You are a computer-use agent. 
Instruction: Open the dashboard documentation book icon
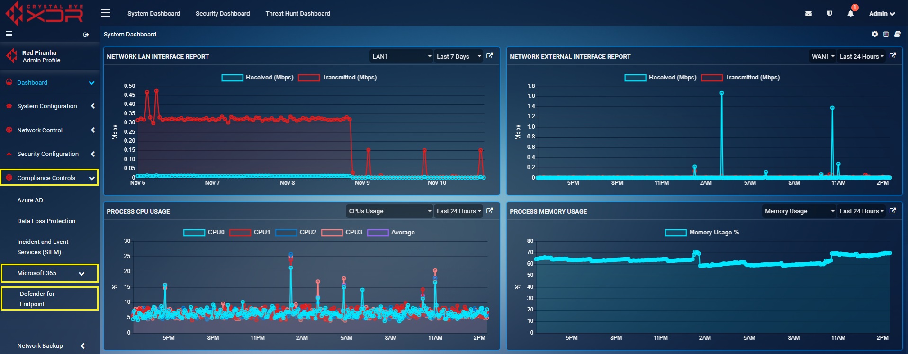pyautogui.click(x=897, y=34)
